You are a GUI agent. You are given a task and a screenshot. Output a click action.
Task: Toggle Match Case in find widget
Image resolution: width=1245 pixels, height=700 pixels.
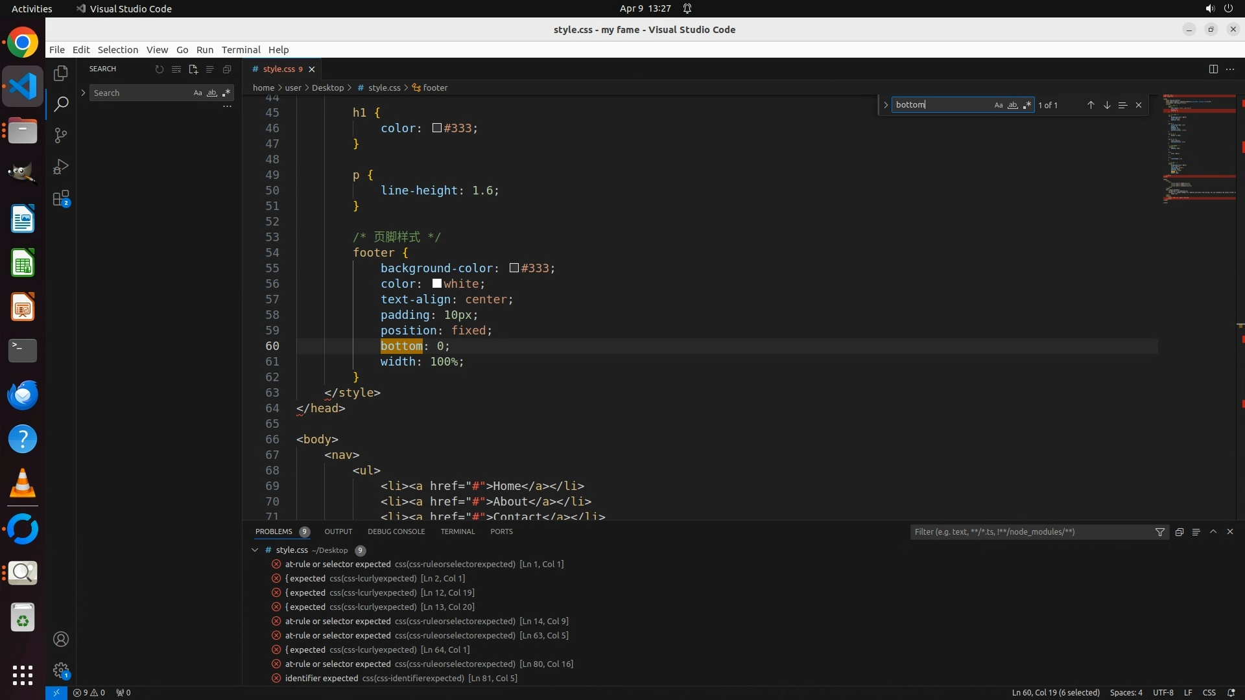(999, 105)
